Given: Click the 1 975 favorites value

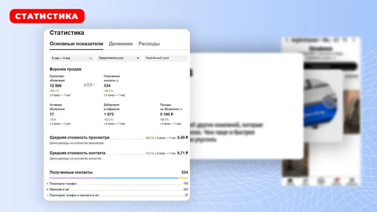Looking at the screenshot, I should pos(108,114).
